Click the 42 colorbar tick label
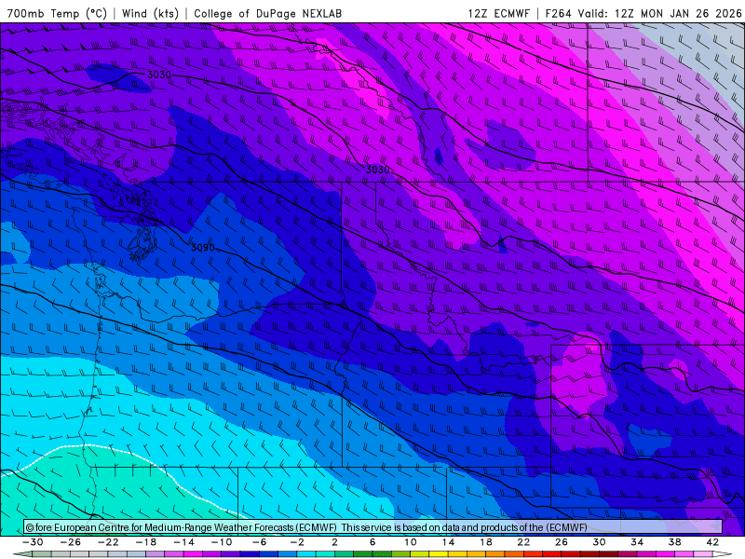Viewport: 745px width, 559px height. [712, 542]
